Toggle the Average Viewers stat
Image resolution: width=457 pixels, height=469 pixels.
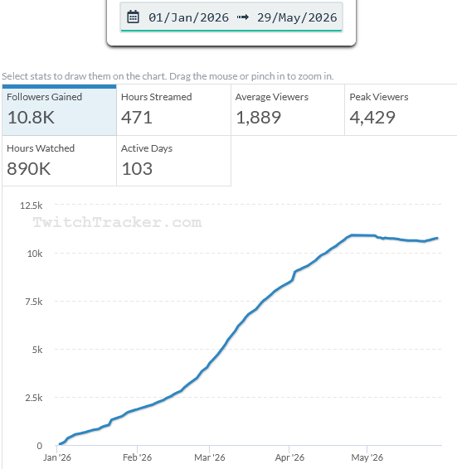[x=288, y=109]
